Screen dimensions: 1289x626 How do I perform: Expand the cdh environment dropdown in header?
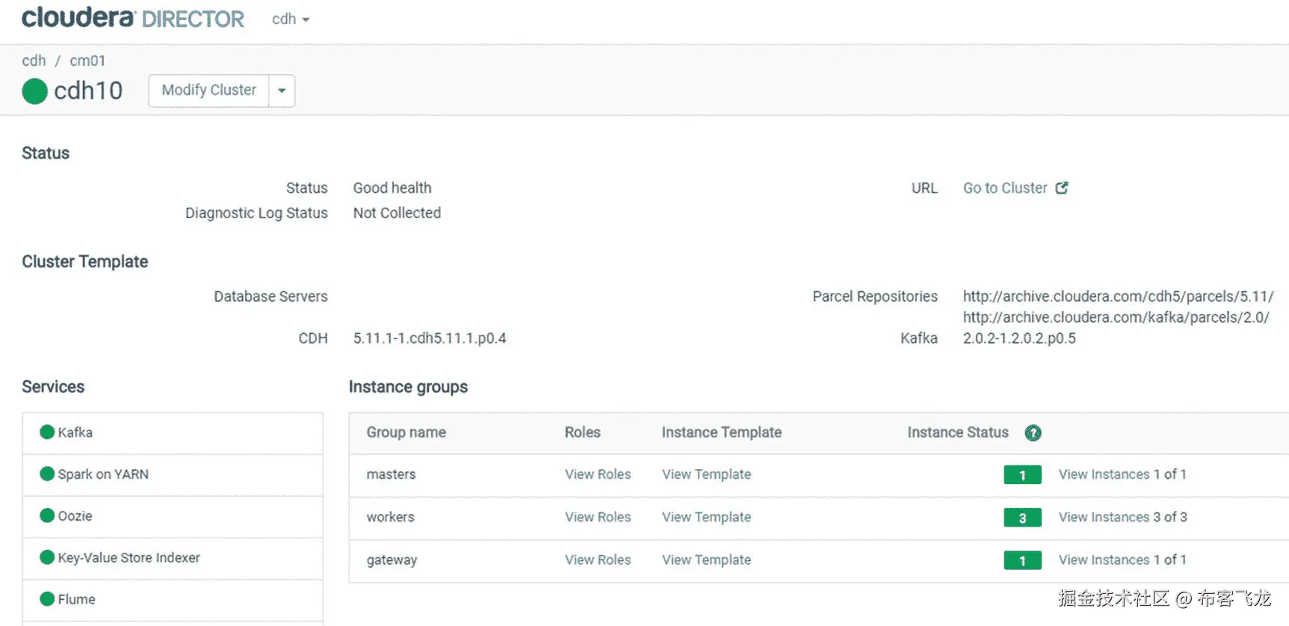coord(291,19)
